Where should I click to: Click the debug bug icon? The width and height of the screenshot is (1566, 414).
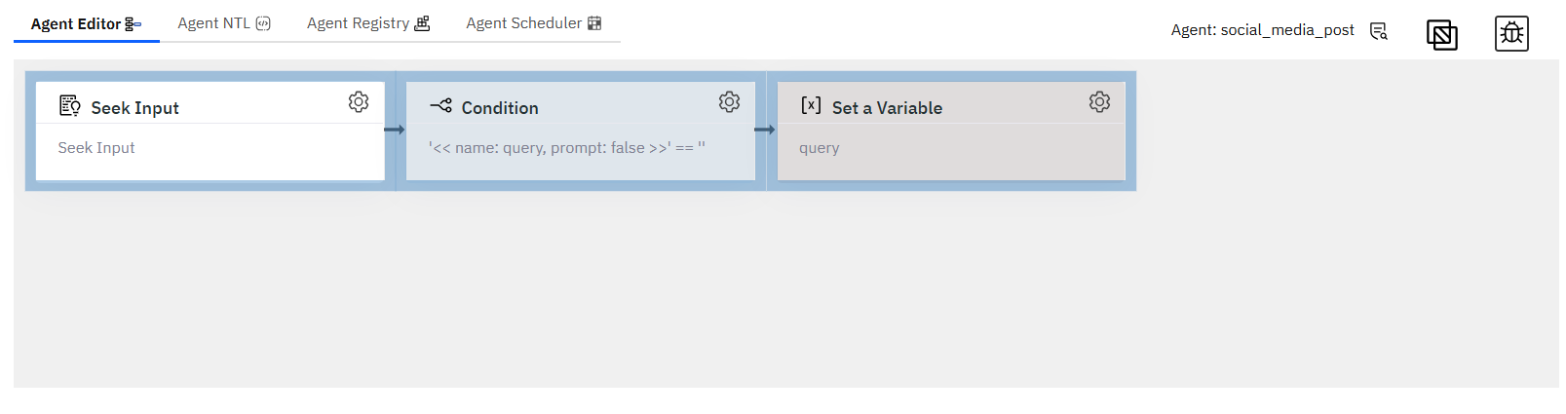[1511, 34]
